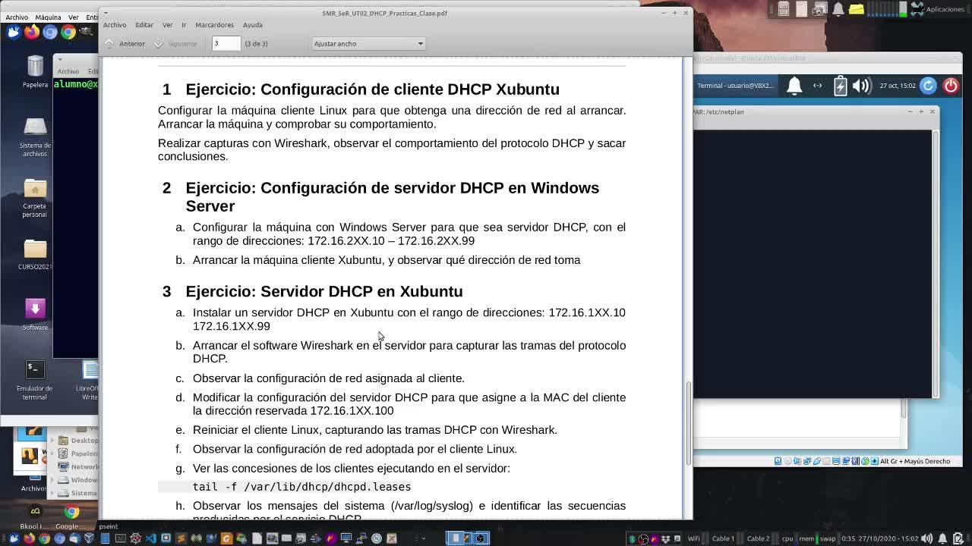This screenshot has width=972, height=546.
Task: Go to previous page with Anterior
Action: [125, 44]
